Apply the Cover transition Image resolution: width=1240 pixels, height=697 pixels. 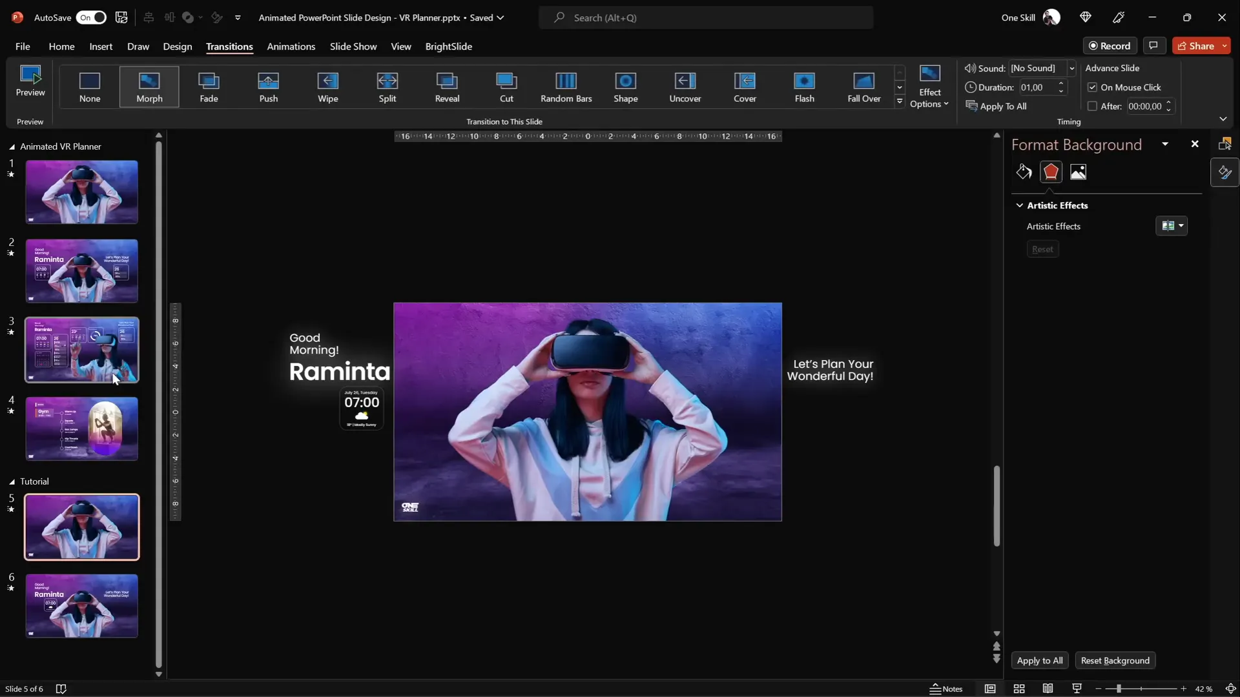coord(745,87)
